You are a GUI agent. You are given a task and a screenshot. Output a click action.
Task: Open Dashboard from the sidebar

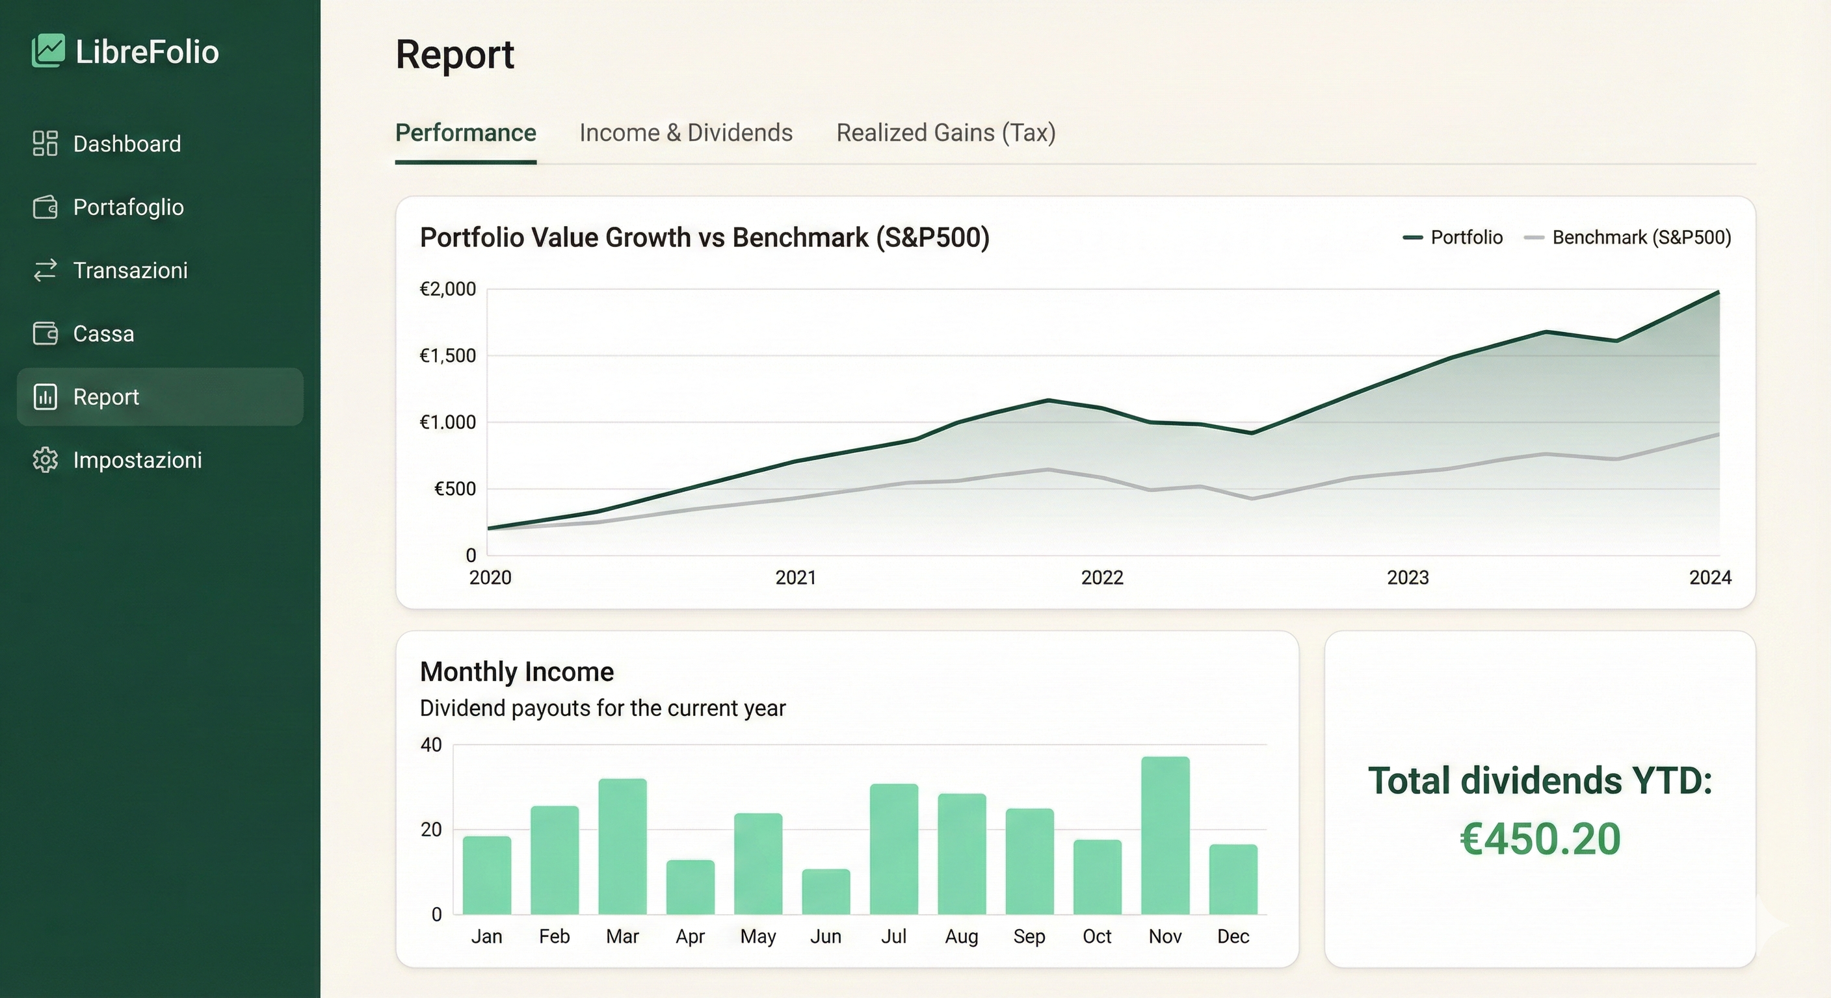coord(127,144)
